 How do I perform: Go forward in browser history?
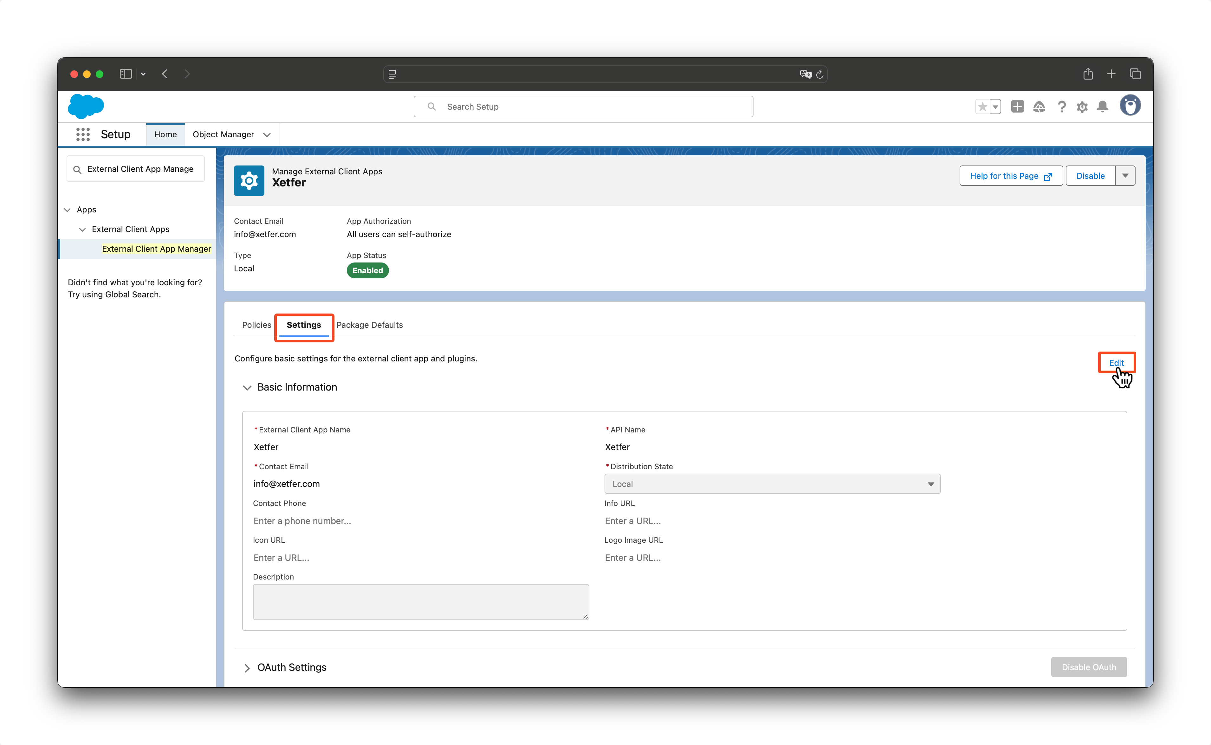click(187, 74)
